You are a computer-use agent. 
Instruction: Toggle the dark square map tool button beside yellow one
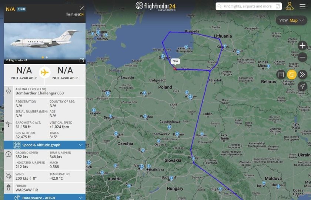pos(281,75)
